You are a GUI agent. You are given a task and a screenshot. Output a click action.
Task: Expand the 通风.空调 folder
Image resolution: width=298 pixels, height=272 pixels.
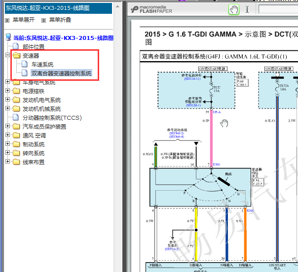(7, 135)
